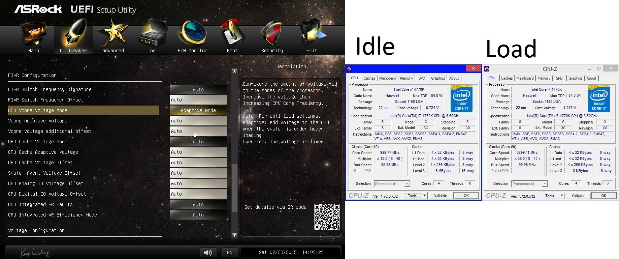Switch to Mainboard tab in Idle CPU-Z
619x259 pixels.
[x=388, y=78]
